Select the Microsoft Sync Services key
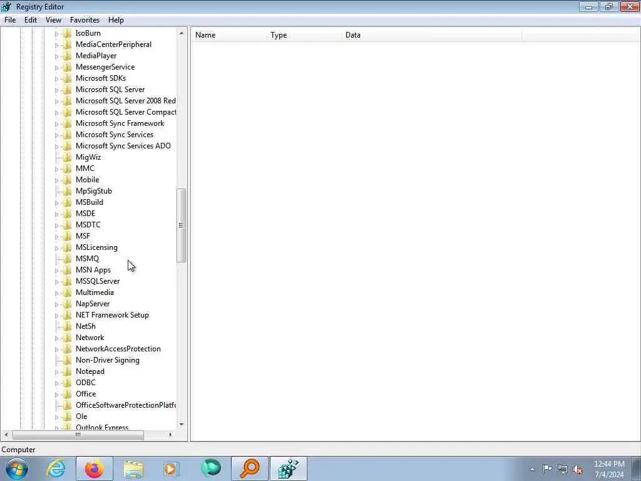 [x=115, y=135]
